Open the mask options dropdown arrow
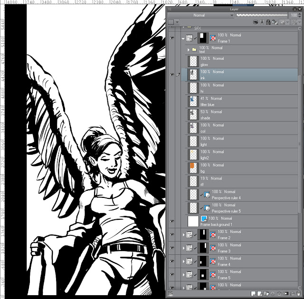 [x=287, y=22]
